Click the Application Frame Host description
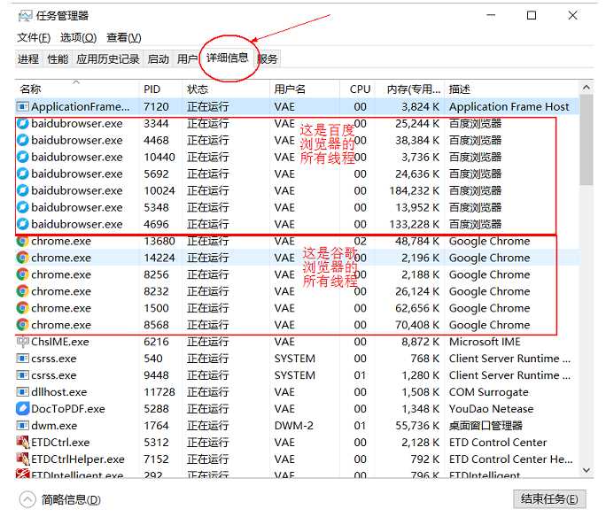606x517 pixels. pyautogui.click(x=509, y=106)
